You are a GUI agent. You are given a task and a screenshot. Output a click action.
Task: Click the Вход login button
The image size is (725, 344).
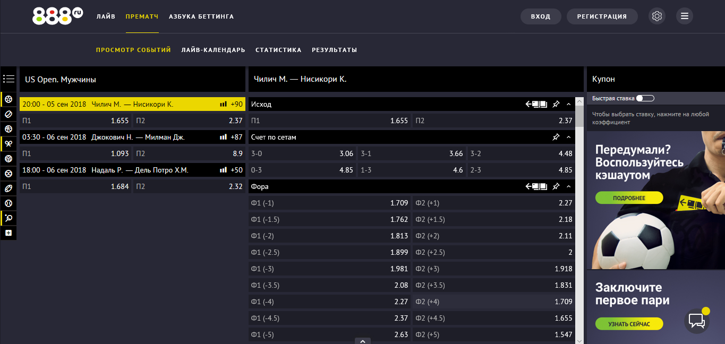(541, 16)
